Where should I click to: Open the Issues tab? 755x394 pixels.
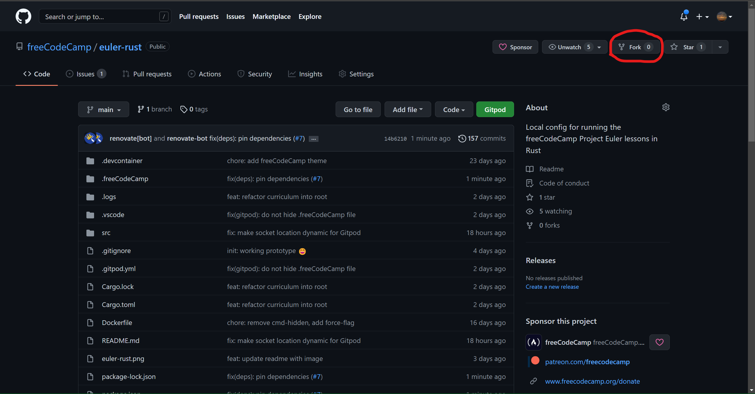[86, 74]
